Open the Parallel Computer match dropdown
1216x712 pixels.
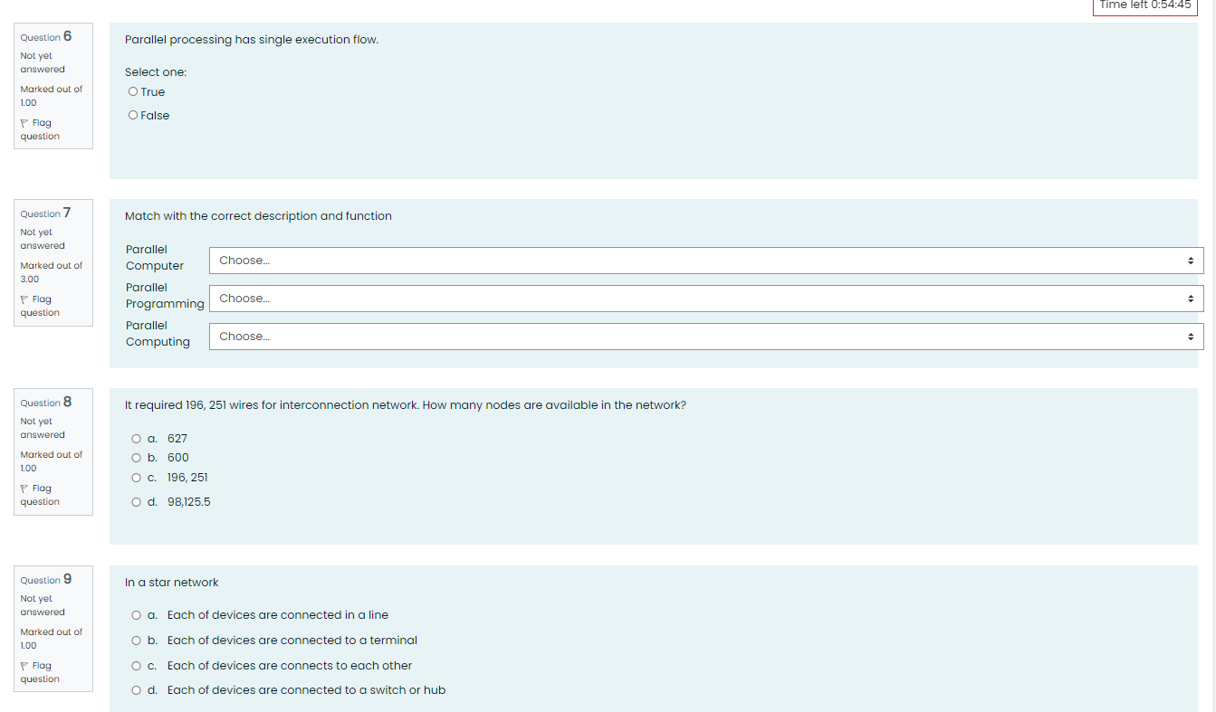click(706, 261)
